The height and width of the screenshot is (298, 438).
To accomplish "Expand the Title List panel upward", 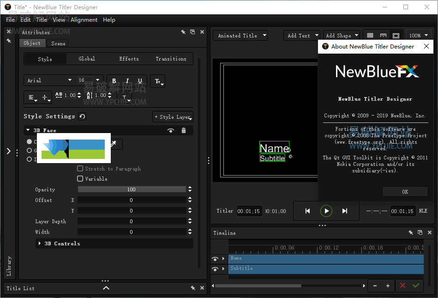I will (x=106, y=288).
